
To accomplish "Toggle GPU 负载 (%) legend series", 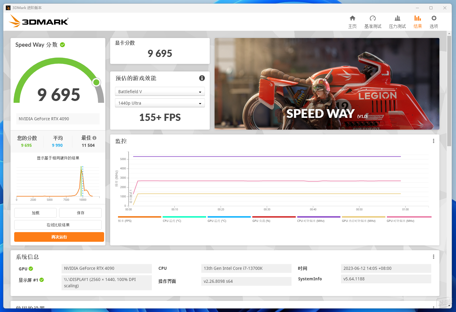I will pos(274,219).
